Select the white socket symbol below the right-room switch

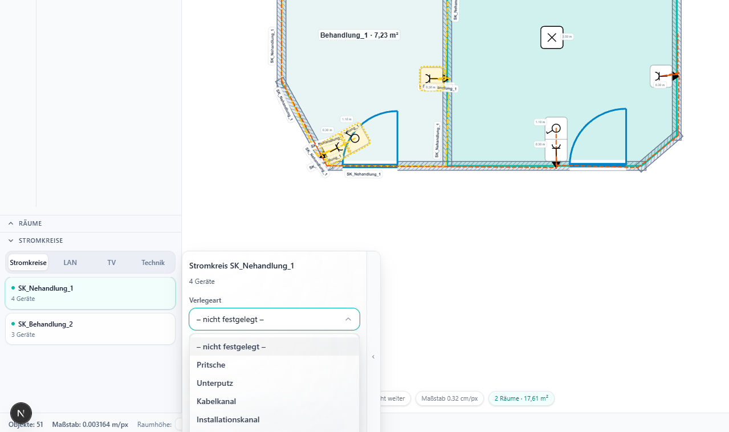coord(556,150)
